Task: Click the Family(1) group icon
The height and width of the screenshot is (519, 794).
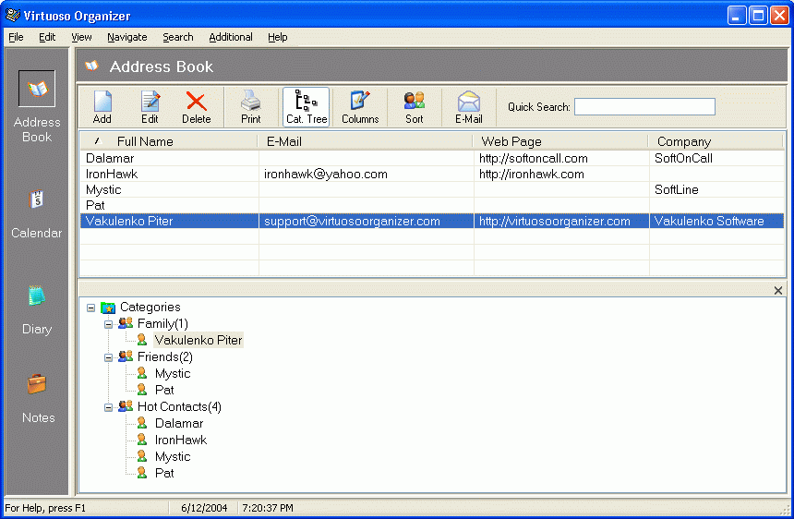Action: tap(126, 323)
